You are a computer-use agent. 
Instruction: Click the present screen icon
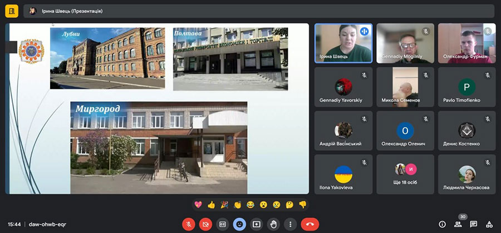click(x=257, y=224)
